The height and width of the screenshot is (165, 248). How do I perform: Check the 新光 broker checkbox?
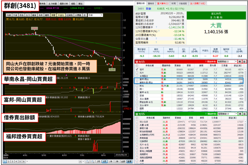point(137,86)
